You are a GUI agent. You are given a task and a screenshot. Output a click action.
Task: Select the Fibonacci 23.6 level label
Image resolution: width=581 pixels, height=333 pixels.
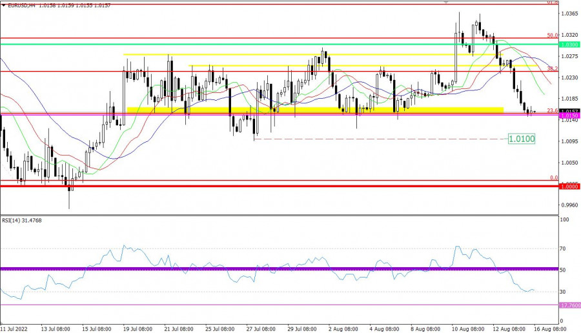[553, 111]
